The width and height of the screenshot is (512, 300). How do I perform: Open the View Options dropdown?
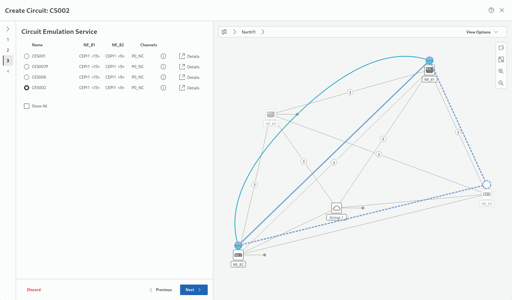click(482, 32)
